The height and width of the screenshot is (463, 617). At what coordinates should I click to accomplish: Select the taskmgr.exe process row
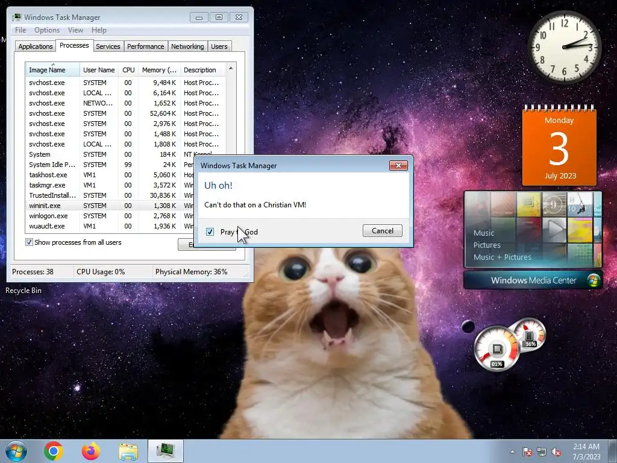[x=110, y=185]
